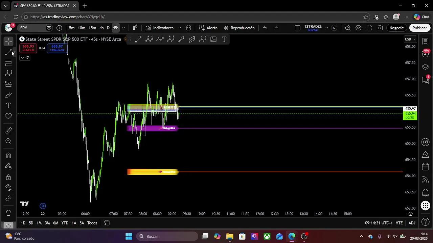Take a chart snapshot with camera icon

click(x=380, y=28)
